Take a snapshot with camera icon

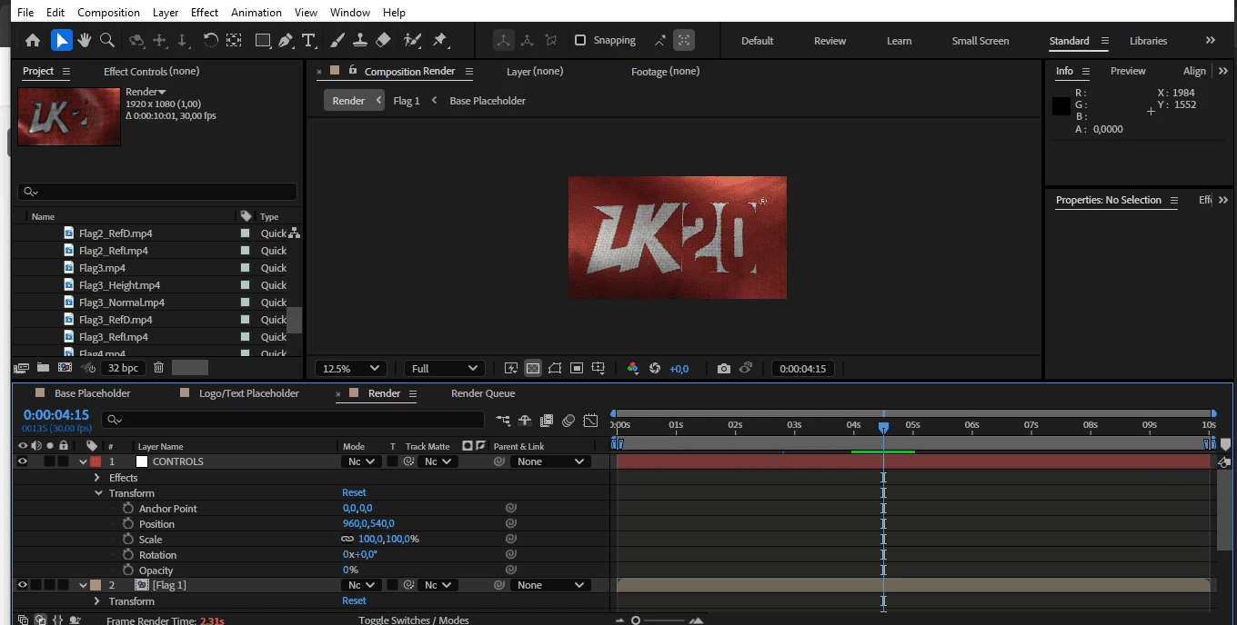[723, 368]
